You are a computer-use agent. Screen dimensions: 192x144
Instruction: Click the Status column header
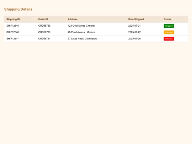click(167, 19)
